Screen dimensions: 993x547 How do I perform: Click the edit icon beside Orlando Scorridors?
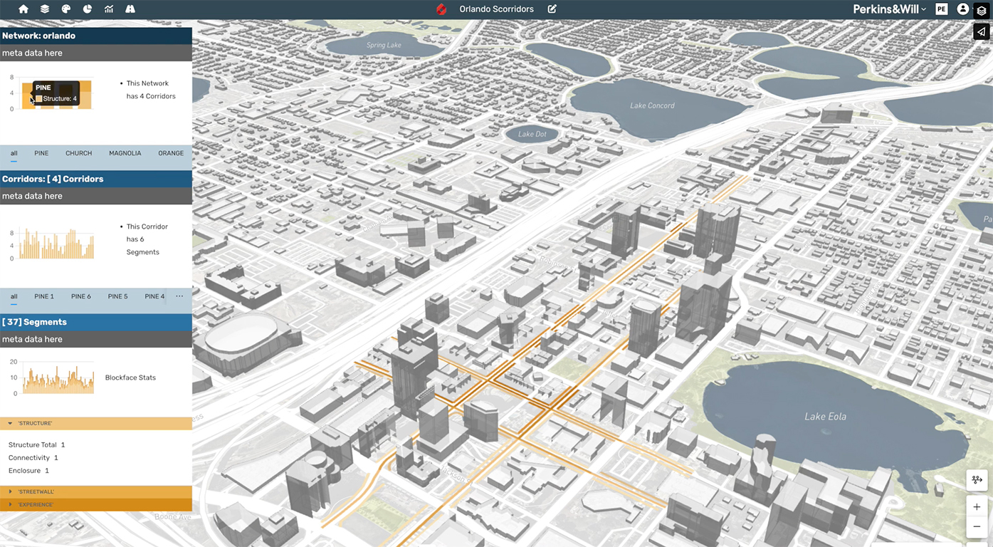(552, 9)
